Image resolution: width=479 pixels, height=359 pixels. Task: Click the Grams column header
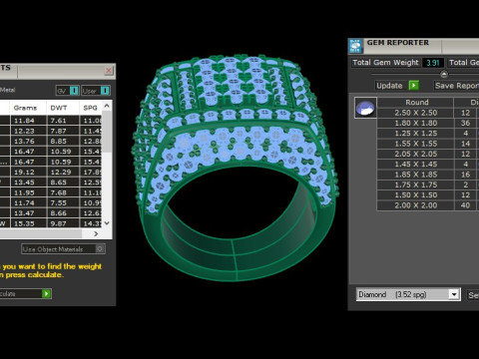point(28,108)
